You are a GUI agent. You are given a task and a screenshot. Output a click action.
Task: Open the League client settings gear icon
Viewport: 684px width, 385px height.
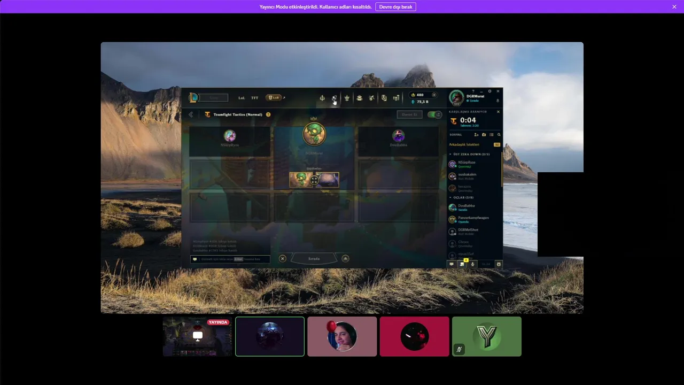[x=489, y=91]
